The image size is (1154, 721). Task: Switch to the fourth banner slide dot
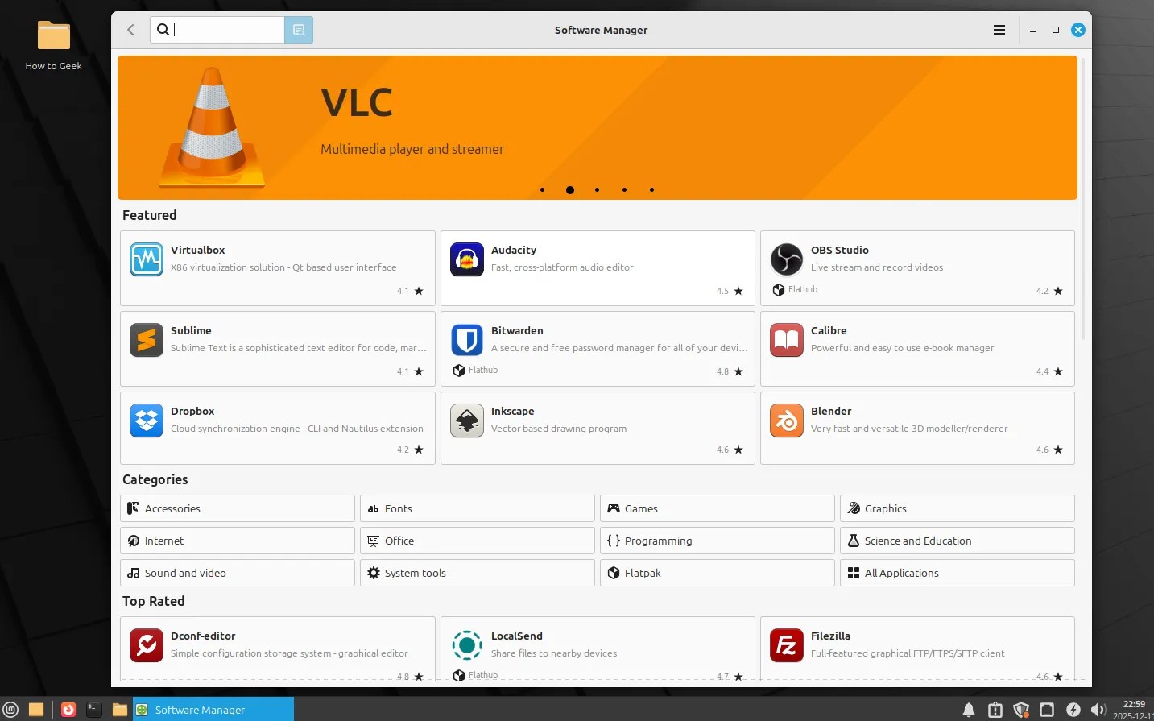coord(624,190)
